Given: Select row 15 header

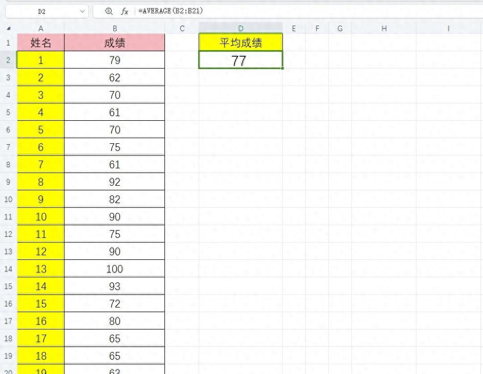Looking at the screenshot, I should 8,286.
